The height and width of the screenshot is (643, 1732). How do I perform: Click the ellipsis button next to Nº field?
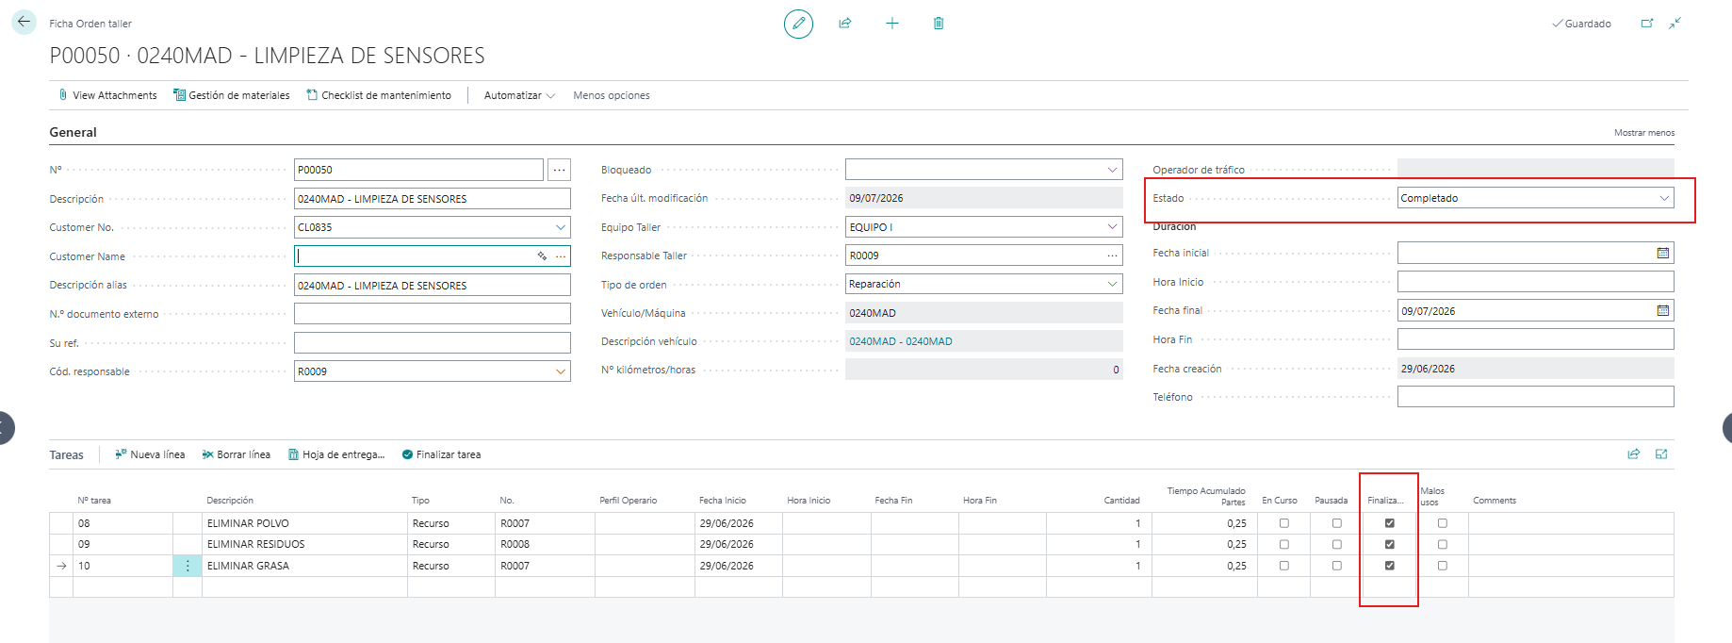560,170
